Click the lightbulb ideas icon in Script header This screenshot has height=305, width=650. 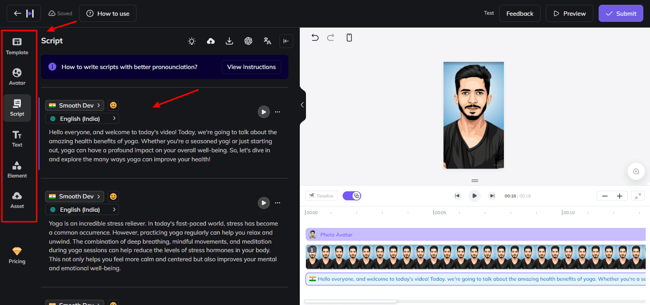192,41
